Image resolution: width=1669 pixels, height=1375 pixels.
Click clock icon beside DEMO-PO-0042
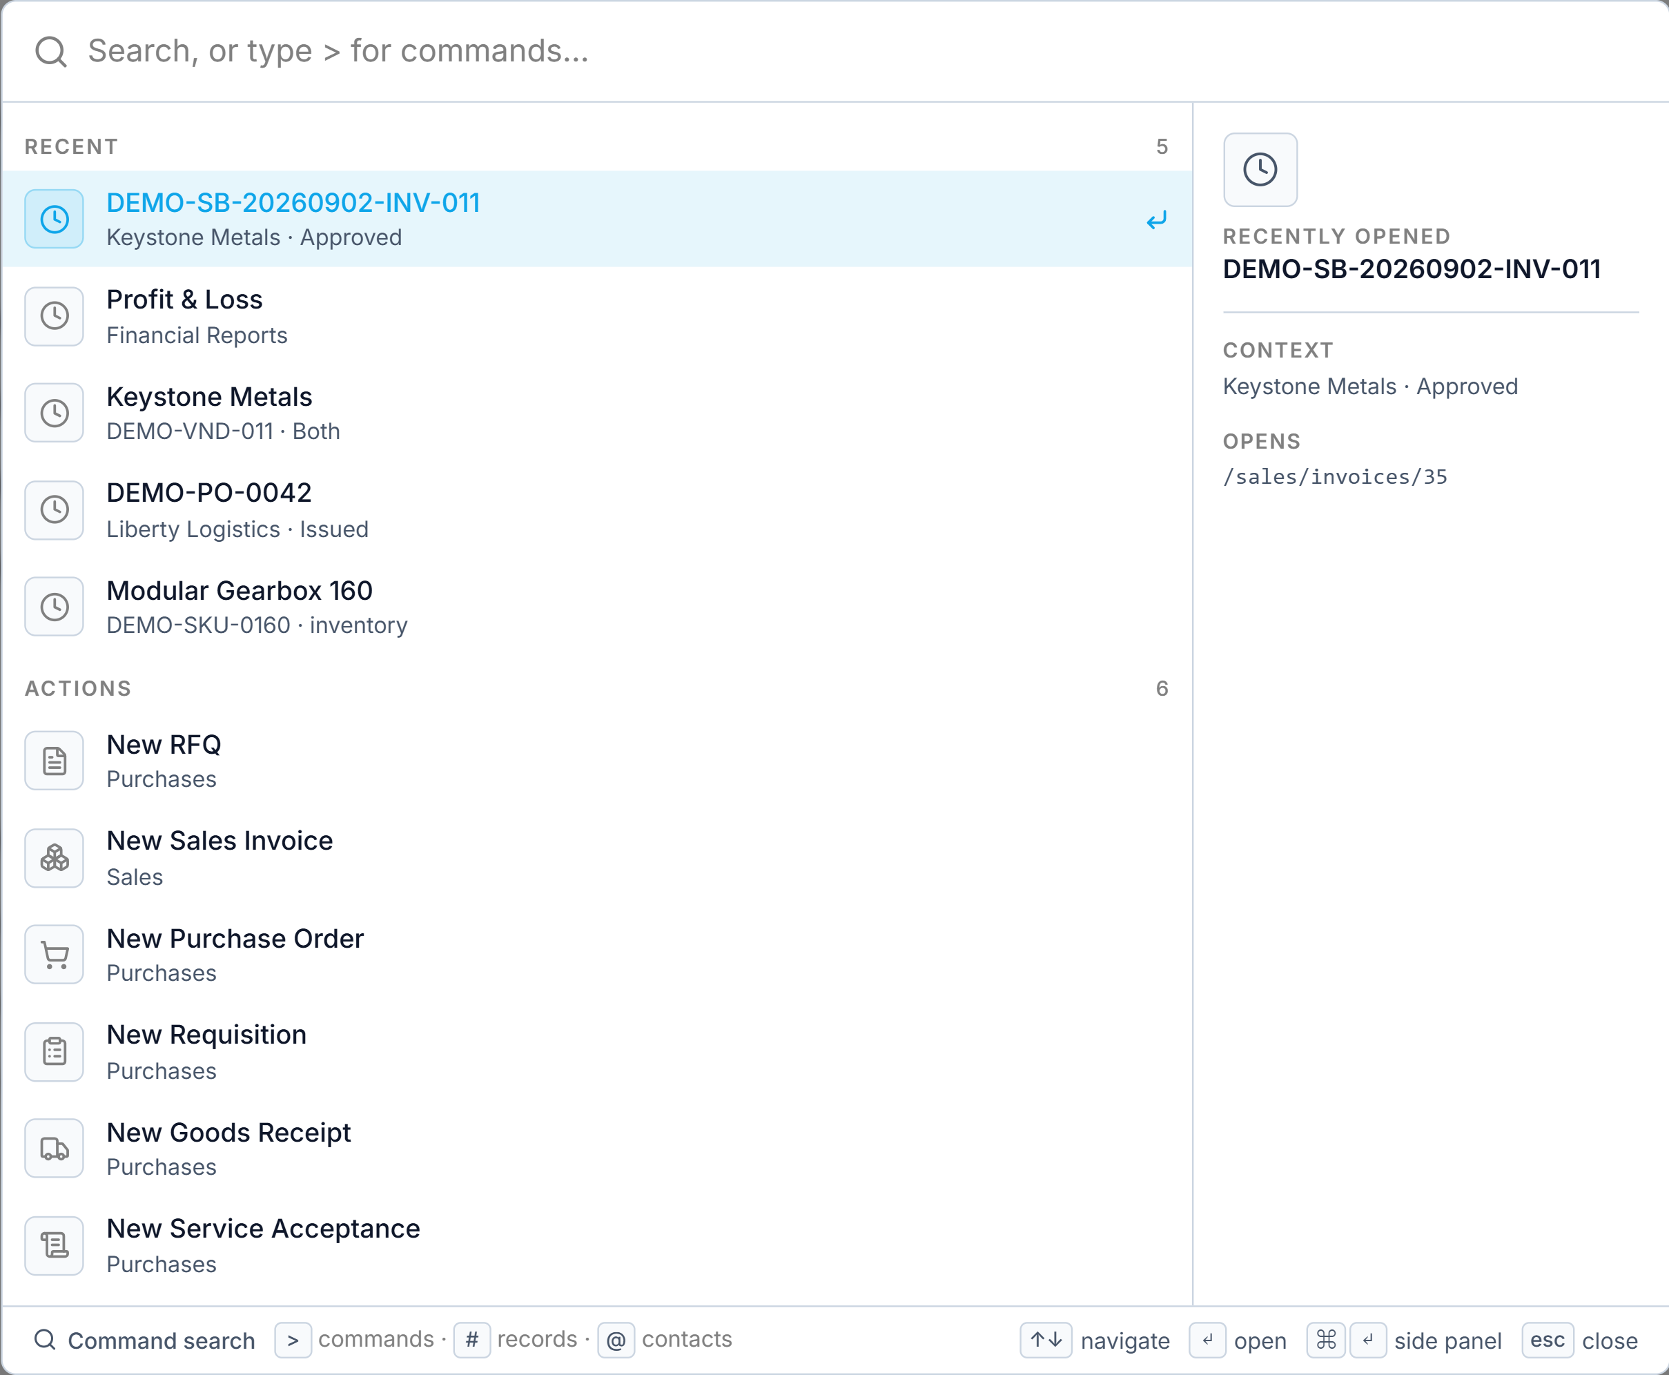(x=54, y=510)
